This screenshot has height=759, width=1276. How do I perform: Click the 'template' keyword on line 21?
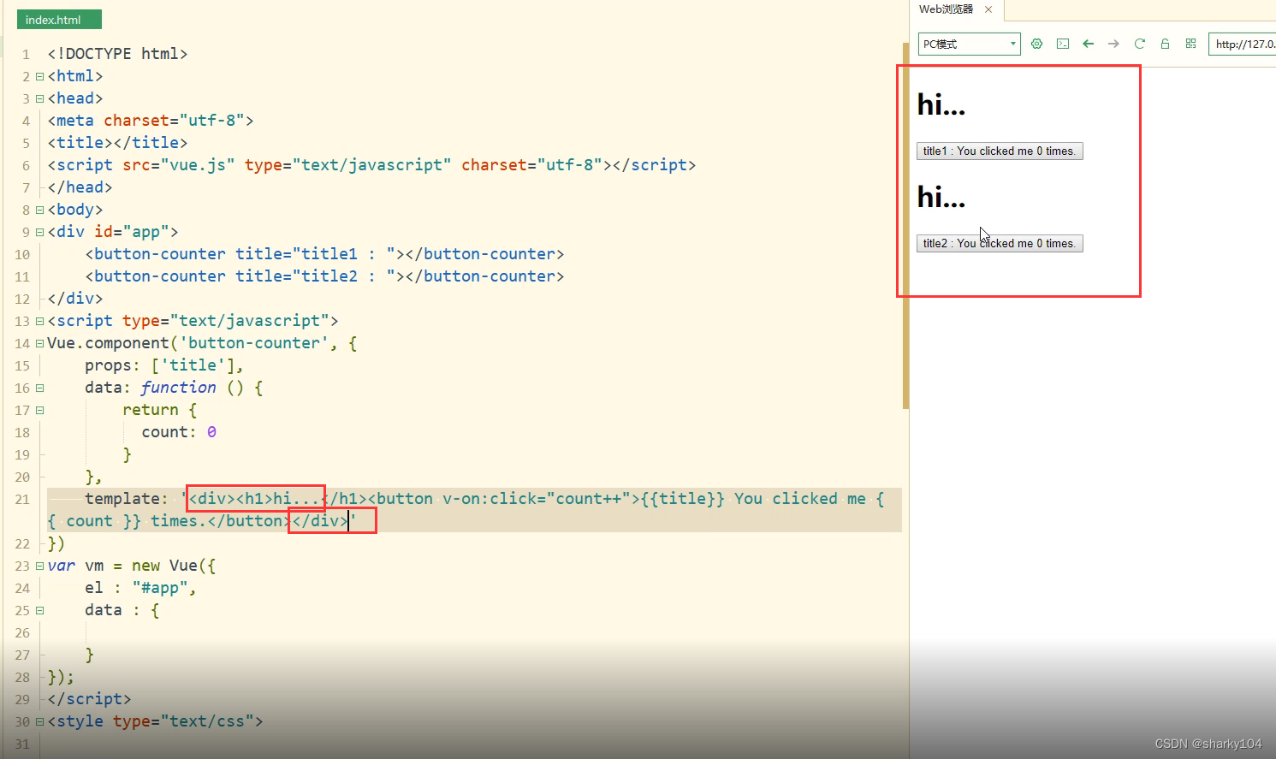point(122,499)
